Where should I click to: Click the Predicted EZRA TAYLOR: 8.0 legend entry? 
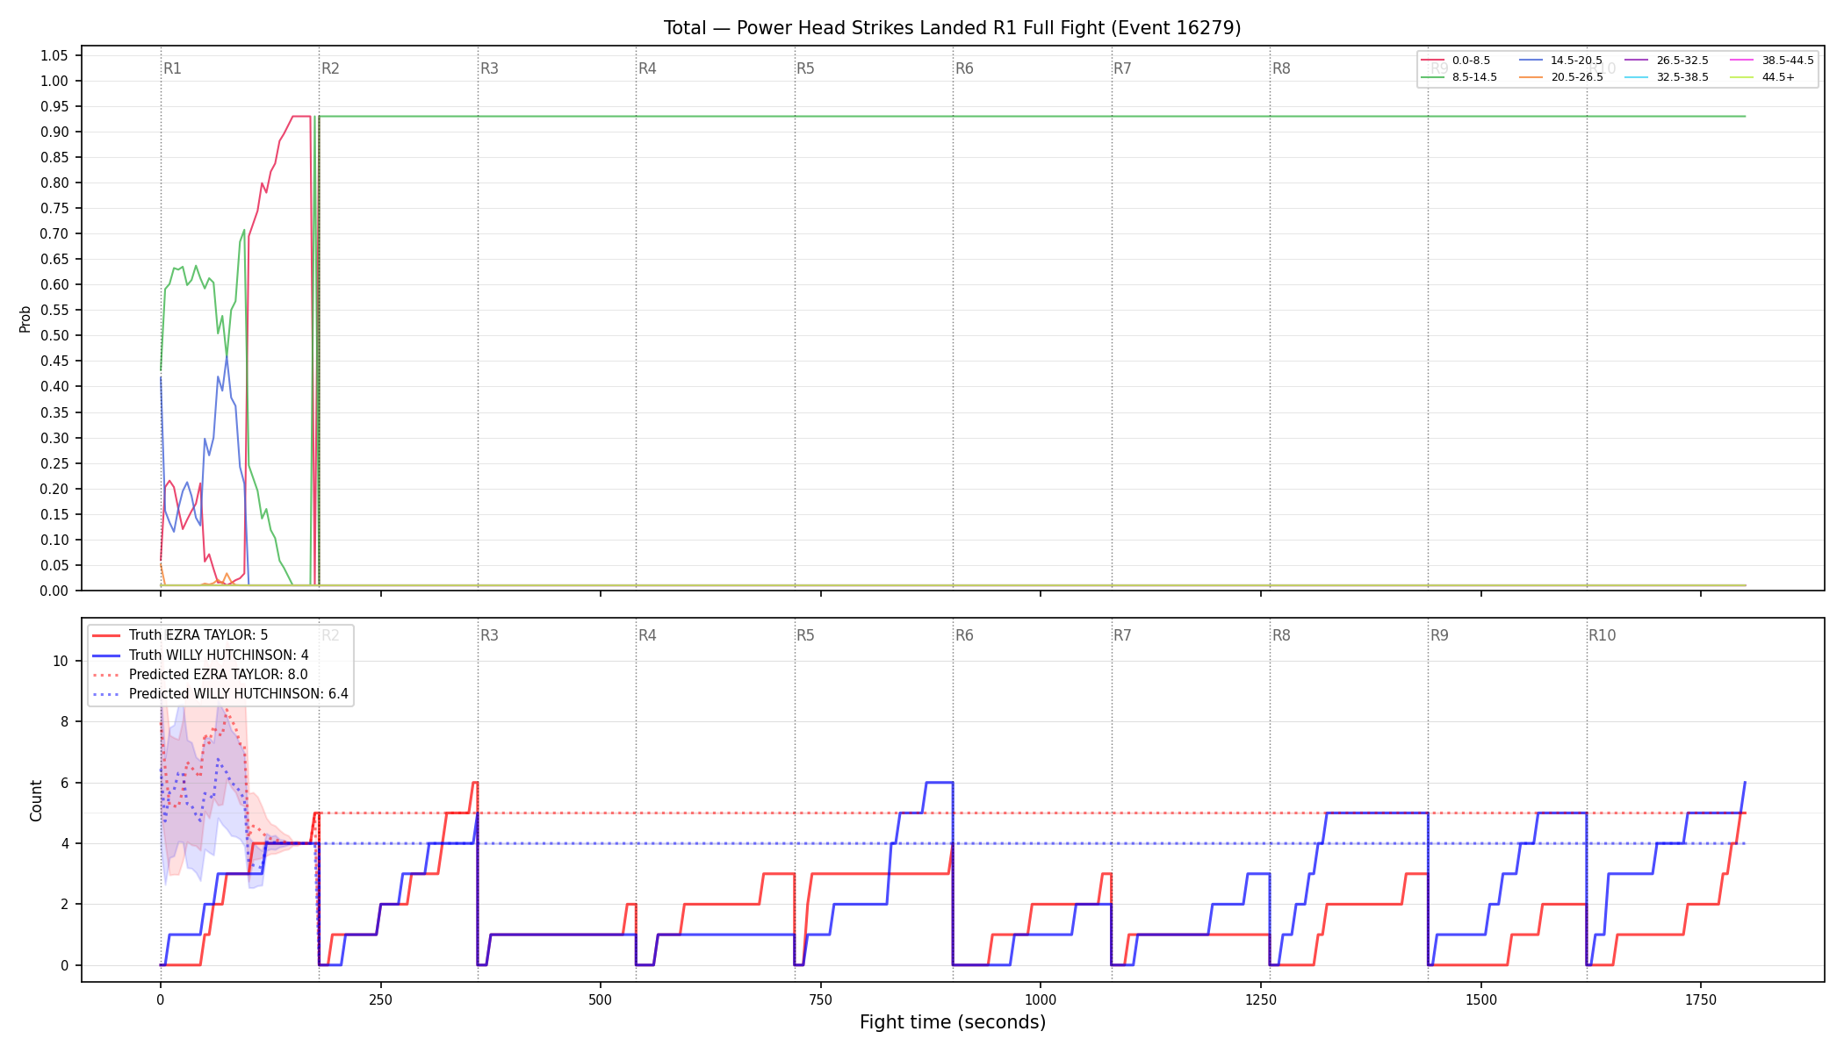point(200,674)
